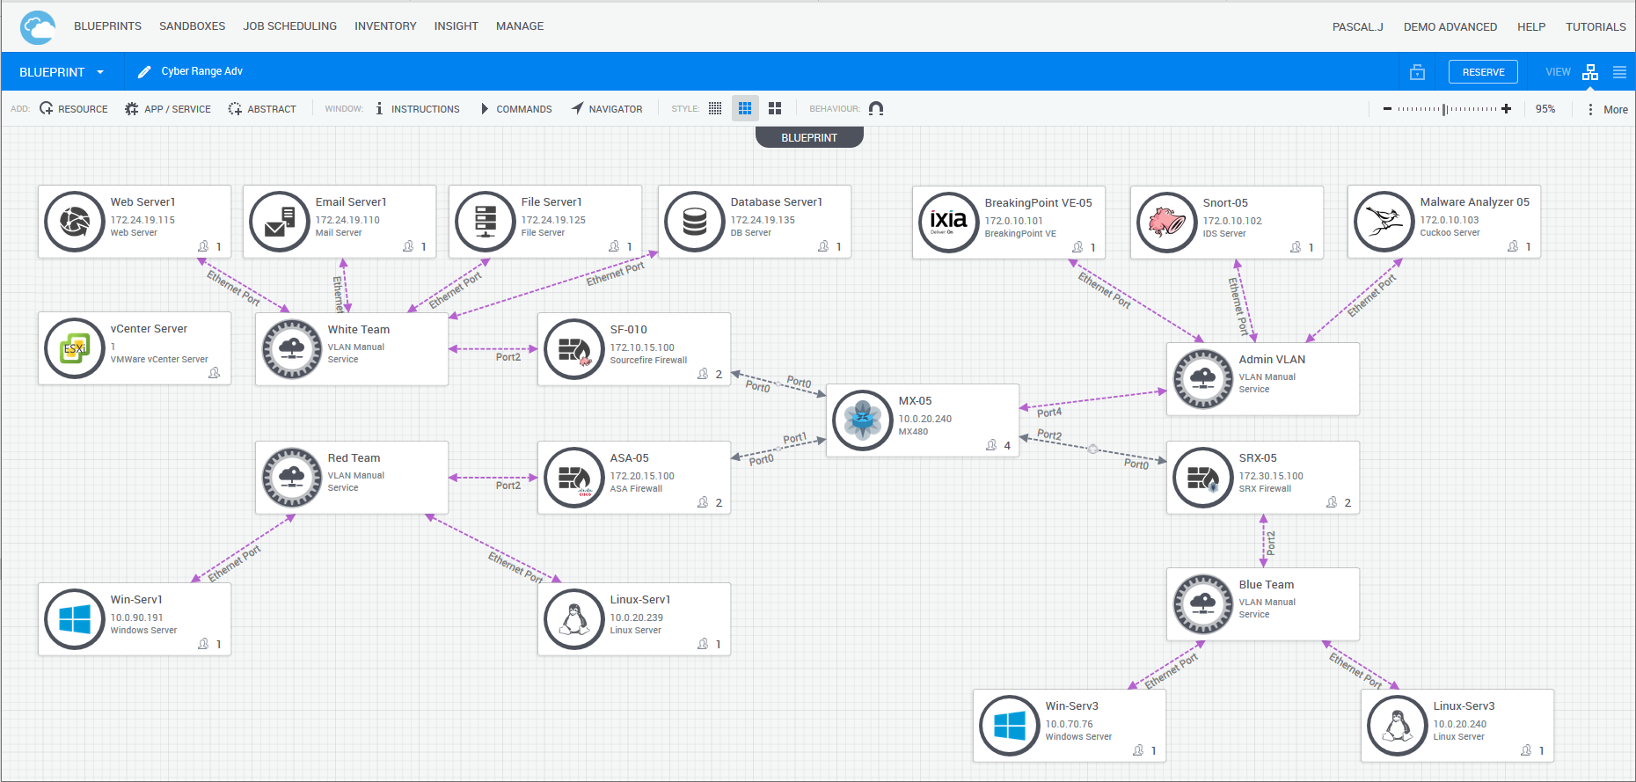Select the BreakingPoint VE-05 ixia icon
The width and height of the screenshot is (1636, 782).
coord(949,223)
